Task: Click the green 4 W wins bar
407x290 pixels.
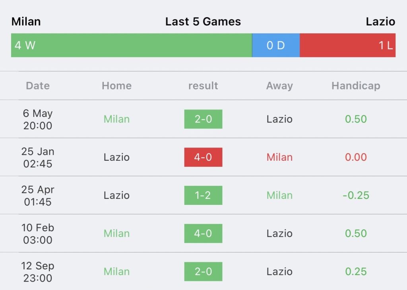Action: [131, 45]
